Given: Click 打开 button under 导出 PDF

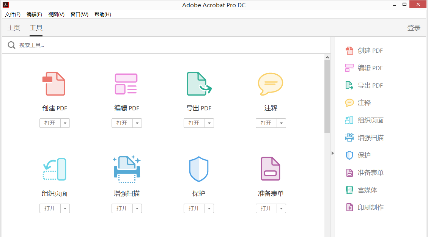Looking at the screenshot, I should (194, 123).
